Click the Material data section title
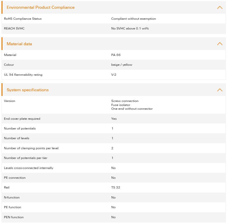228x224 pixels. 19,44
